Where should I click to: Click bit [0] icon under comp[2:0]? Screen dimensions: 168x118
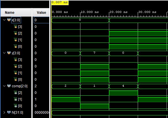coord(16,106)
